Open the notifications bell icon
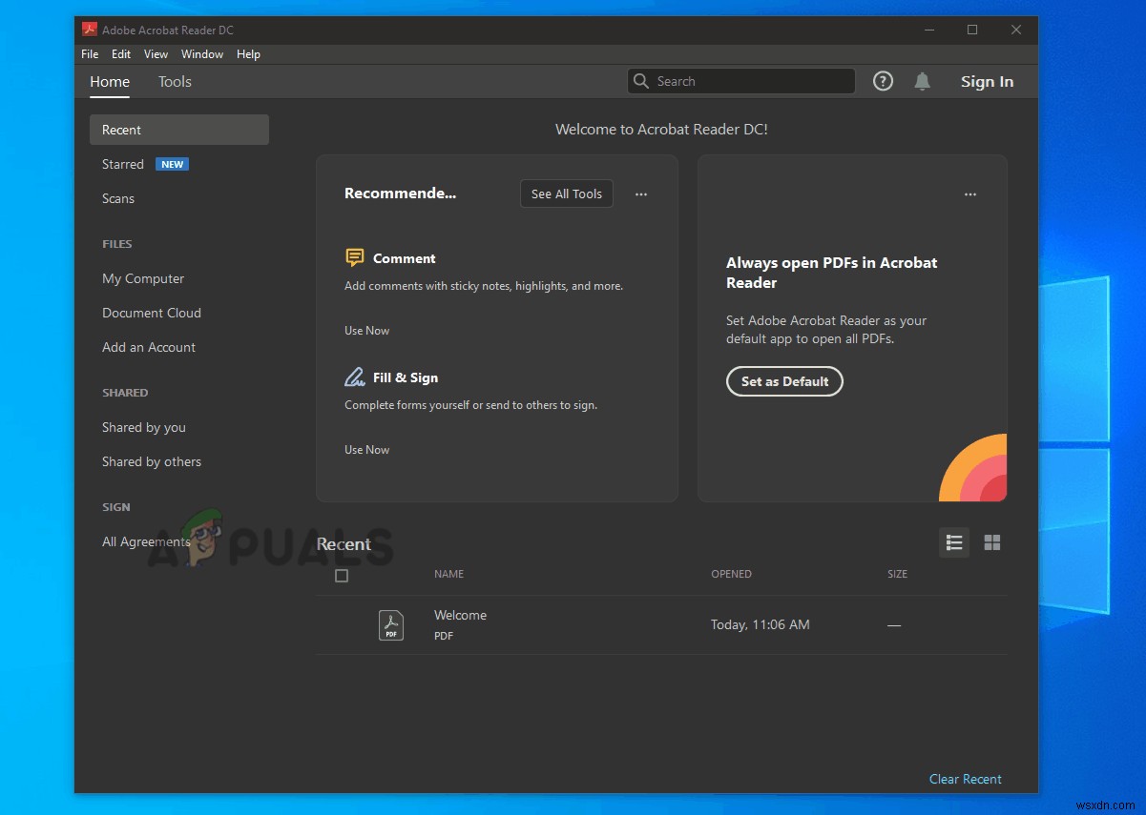 922,82
